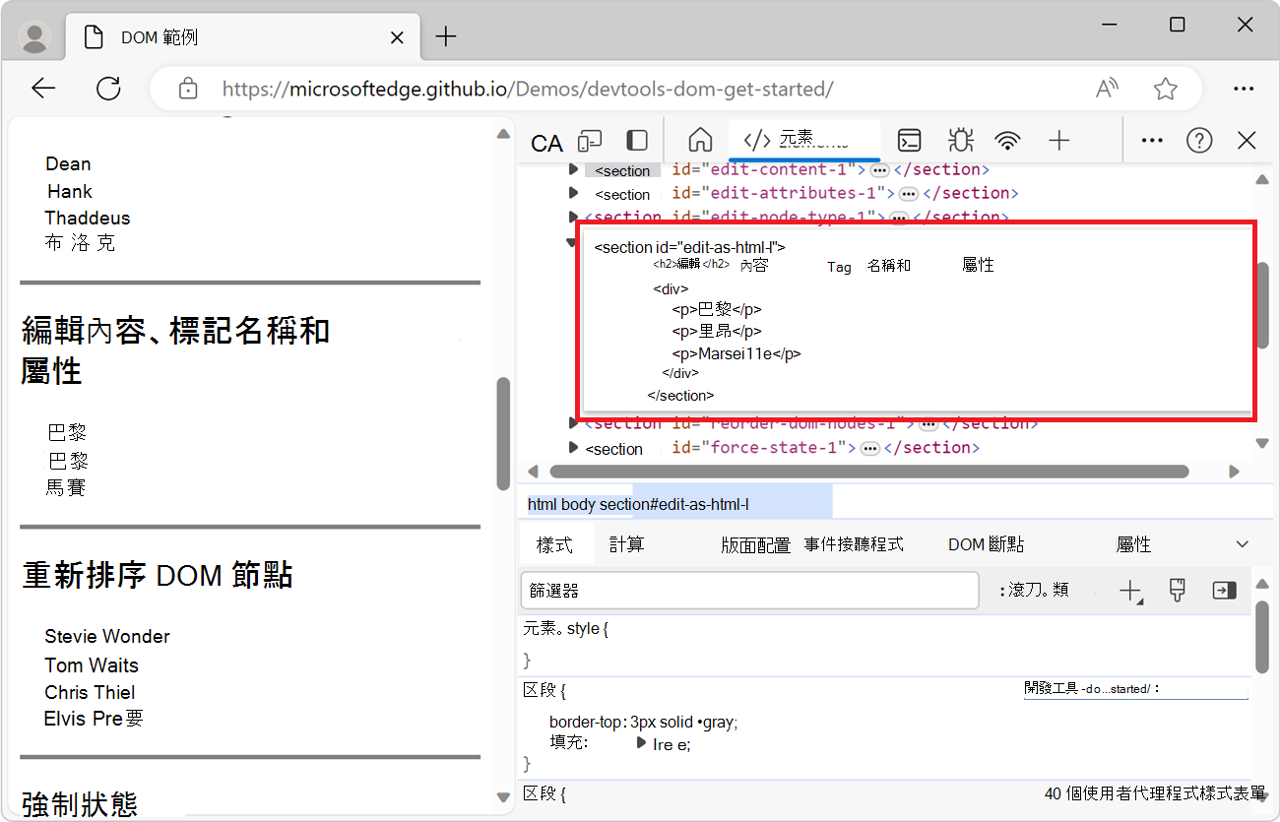Open DevTools help with the question mark icon
Viewport: 1280px width, 822px height.
click(1199, 140)
